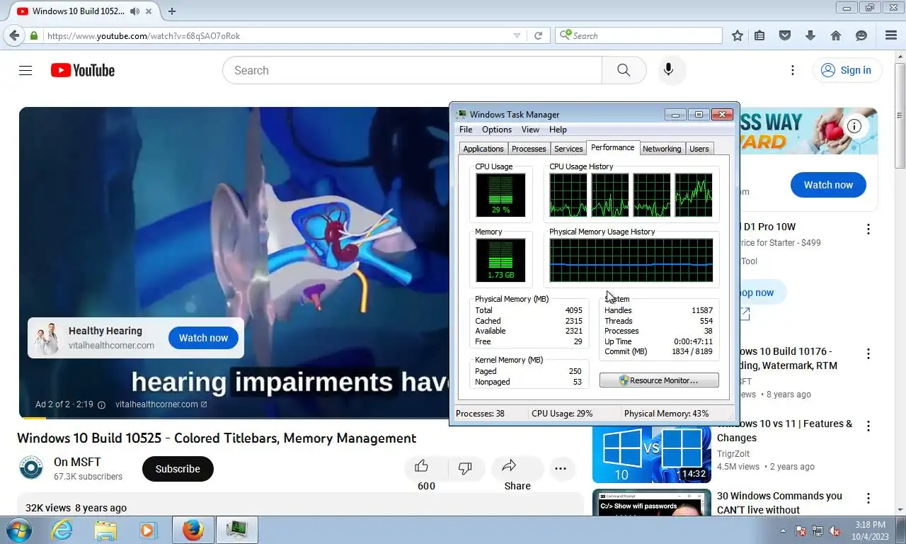
Task: Click the YouTube search magnifier button
Action: 624,70
